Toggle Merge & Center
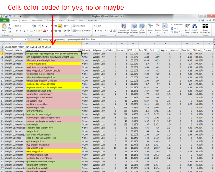The height and width of the screenshot is (172, 215). coord(81,31)
